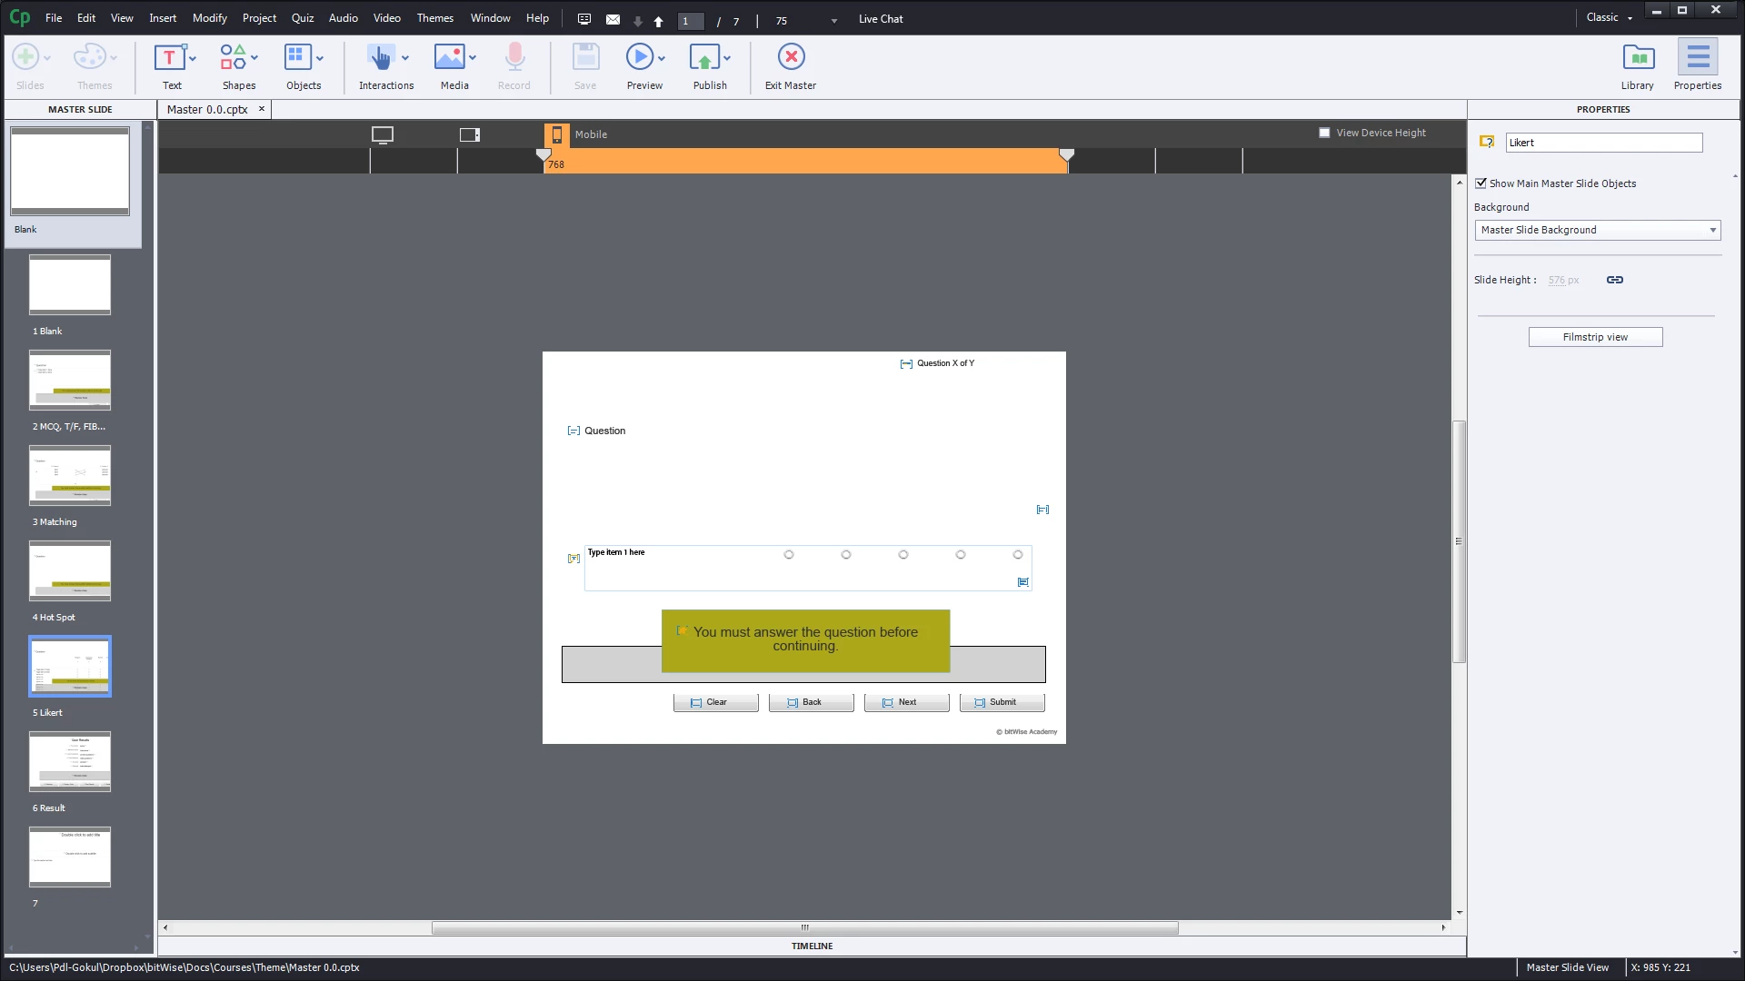Toggle the Properties panel icon
This screenshot has height=981, width=1745.
pyautogui.click(x=1697, y=58)
